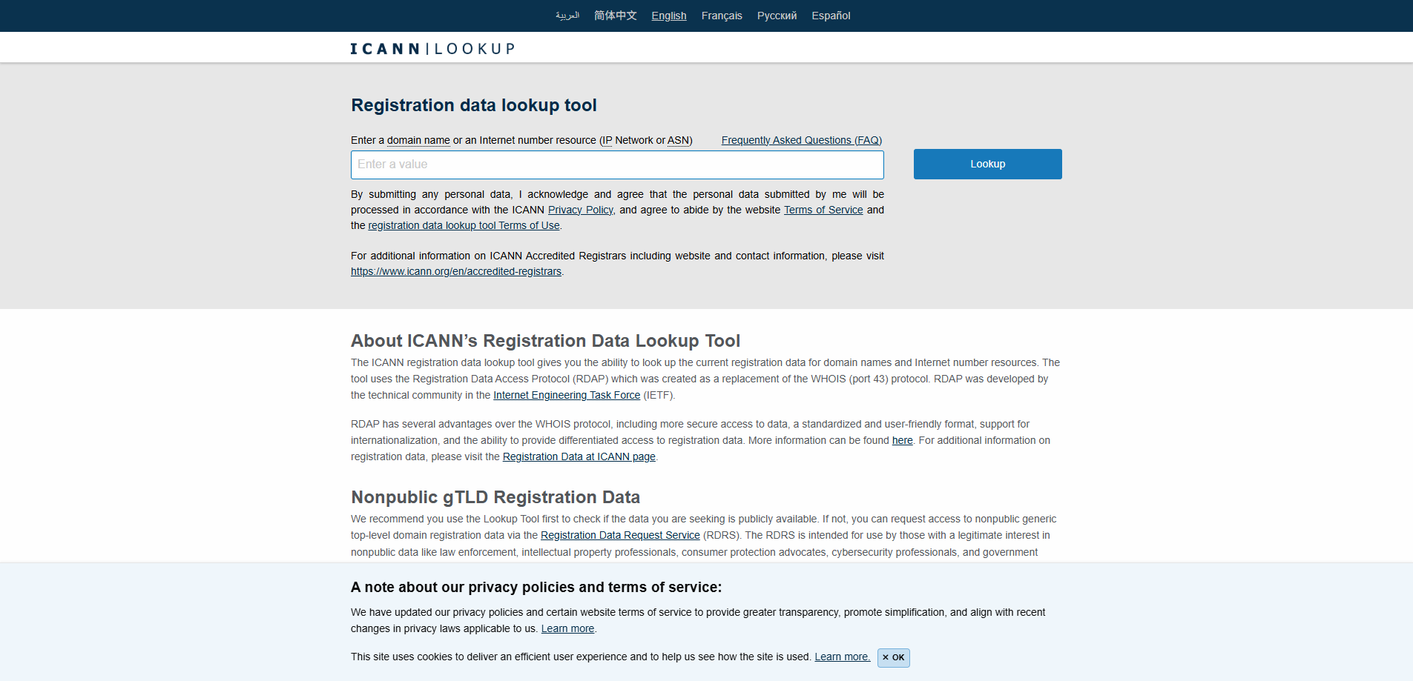Viewport: 1413px width, 681px height.
Task: Click the 'IP' abbreviation in label
Action: [x=607, y=140]
